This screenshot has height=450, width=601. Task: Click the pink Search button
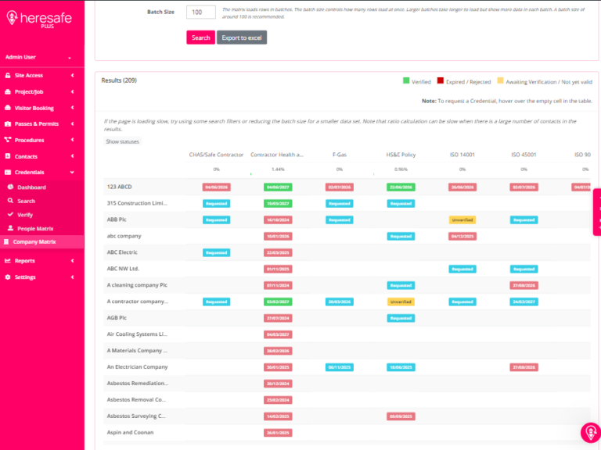201,37
